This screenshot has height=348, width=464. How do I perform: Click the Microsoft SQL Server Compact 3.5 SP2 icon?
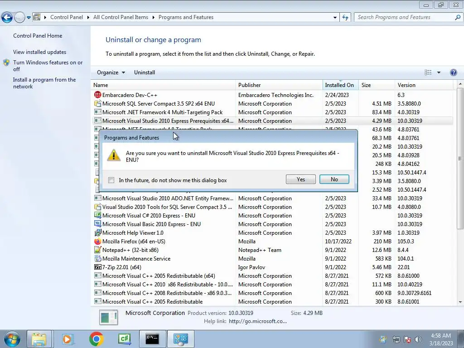coord(97,104)
